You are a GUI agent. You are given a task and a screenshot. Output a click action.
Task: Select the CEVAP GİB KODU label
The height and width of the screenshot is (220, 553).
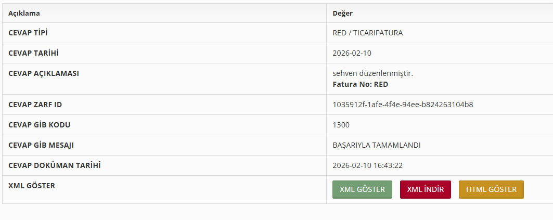pos(39,125)
